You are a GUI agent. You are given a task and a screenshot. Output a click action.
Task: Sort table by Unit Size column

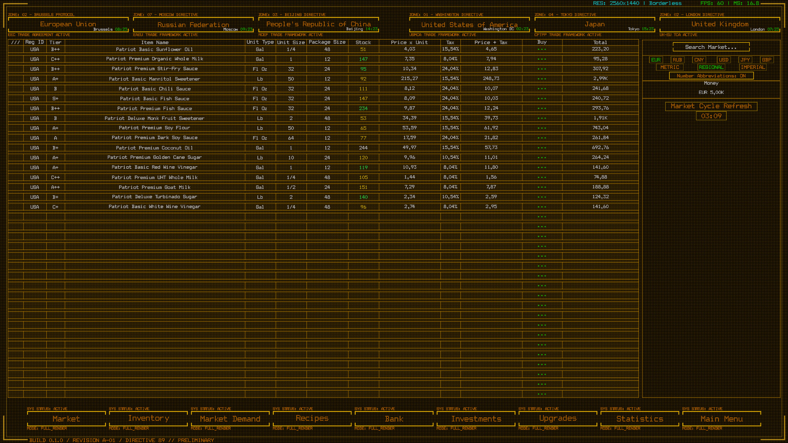pos(291,42)
